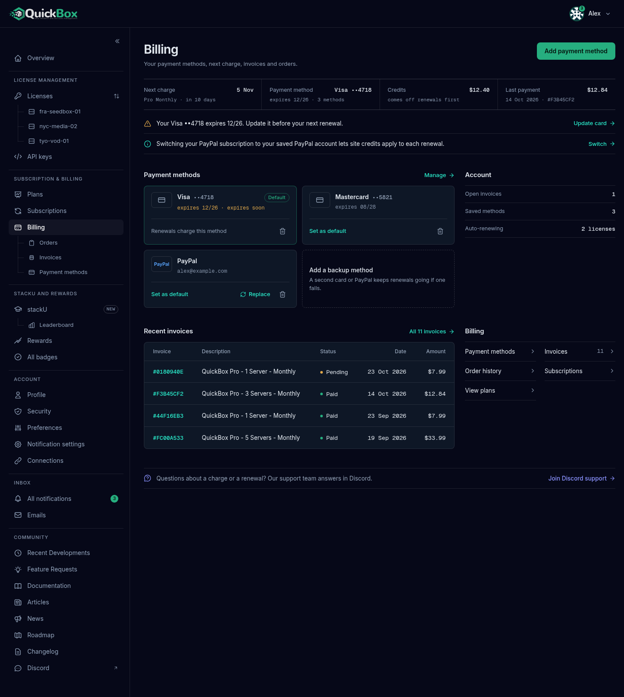Open Manage payment methods link
624x697 pixels.
[x=439, y=175]
